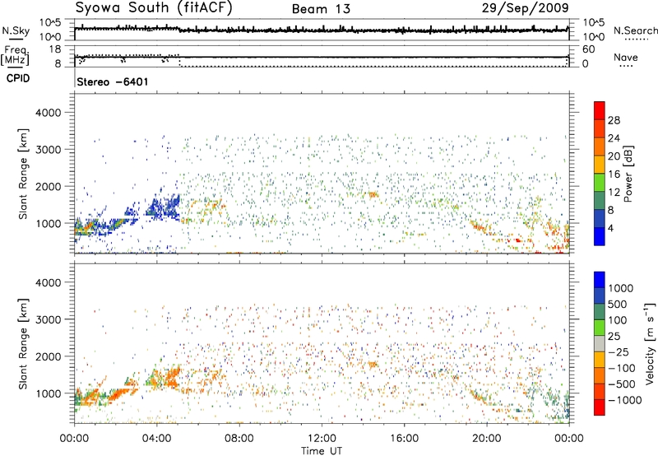Select the '3000' tick in the power panel

click(48, 150)
